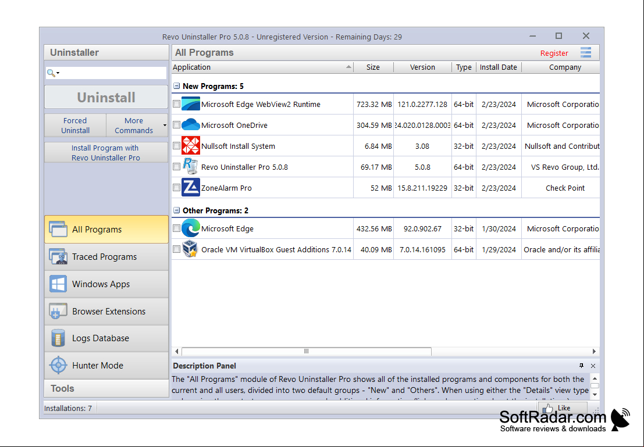Select the Microsoft OneDrive row name

234,125
